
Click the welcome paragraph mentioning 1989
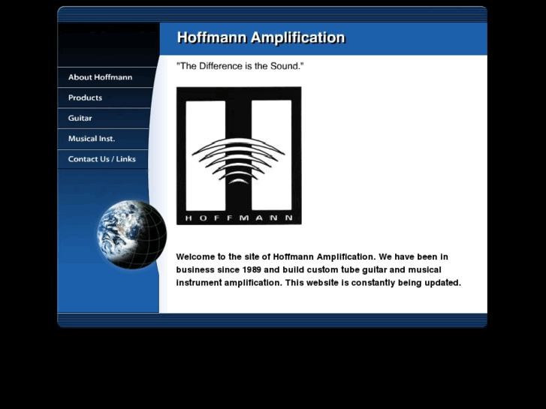click(318, 269)
